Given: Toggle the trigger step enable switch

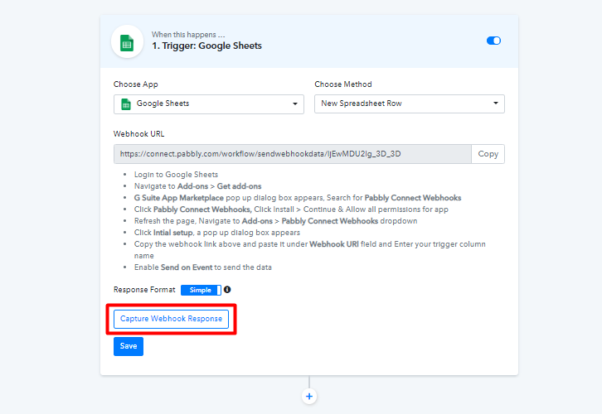Looking at the screenshot, I should [x=493, y=41].
